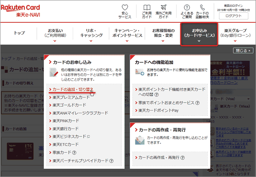
Task: Expand chevron under 楽天グループ
Action: [235, 41]
